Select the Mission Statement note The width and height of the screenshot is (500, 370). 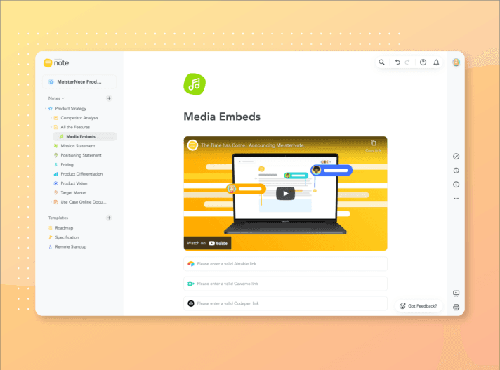click(x=77, y=146)
